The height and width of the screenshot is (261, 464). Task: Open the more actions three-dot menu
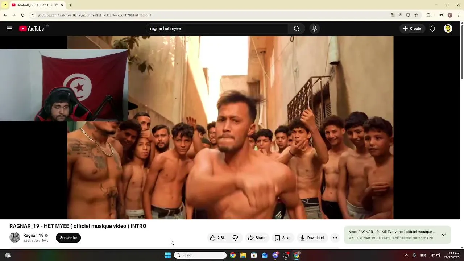click(335, 238)
